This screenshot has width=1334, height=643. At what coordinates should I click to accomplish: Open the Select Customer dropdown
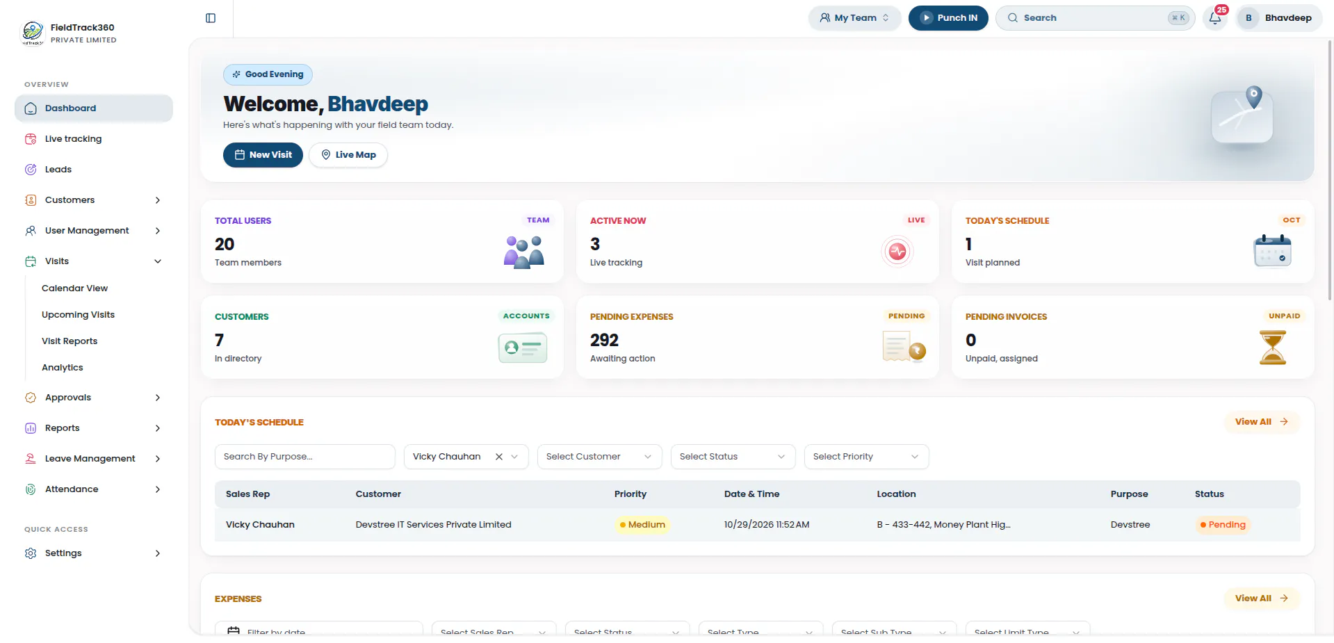click(599, 457)
